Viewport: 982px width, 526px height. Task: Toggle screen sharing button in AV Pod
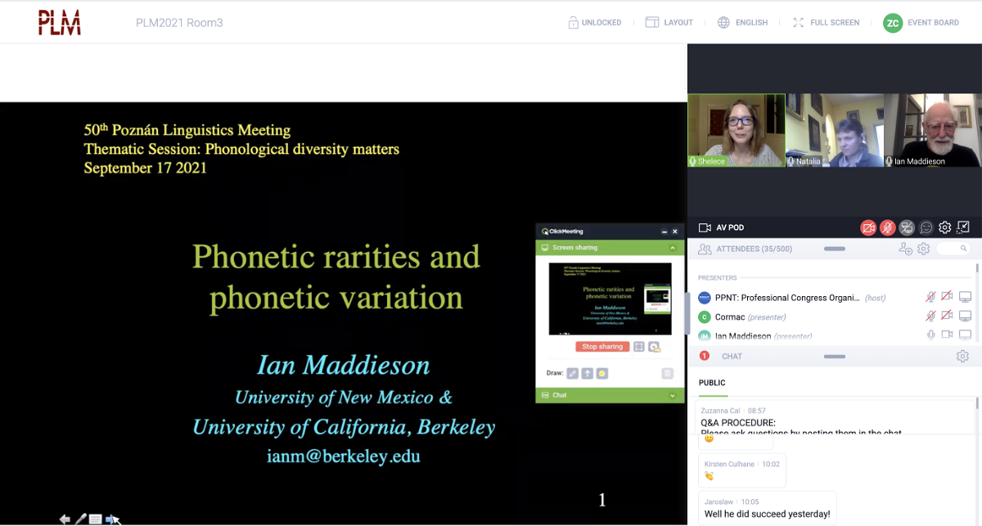click(907, 227)
